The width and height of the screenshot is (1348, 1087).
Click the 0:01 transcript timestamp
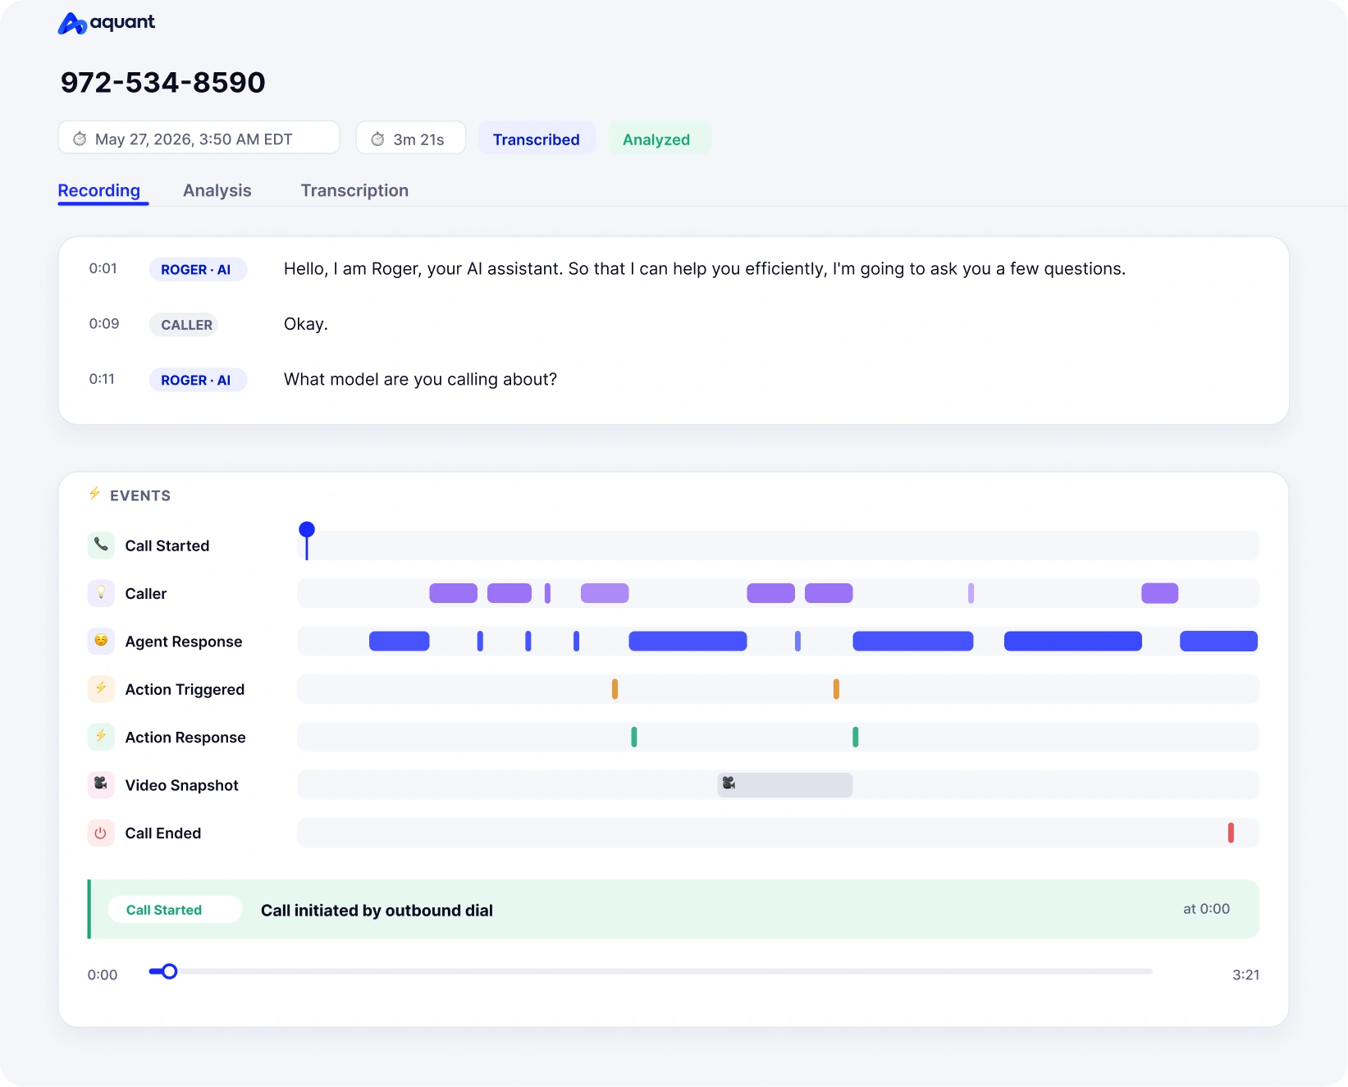103,268
